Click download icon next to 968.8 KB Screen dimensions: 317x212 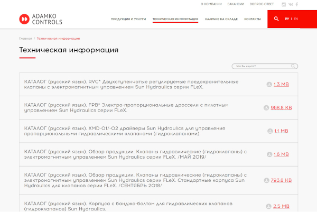tap(266, 108)
